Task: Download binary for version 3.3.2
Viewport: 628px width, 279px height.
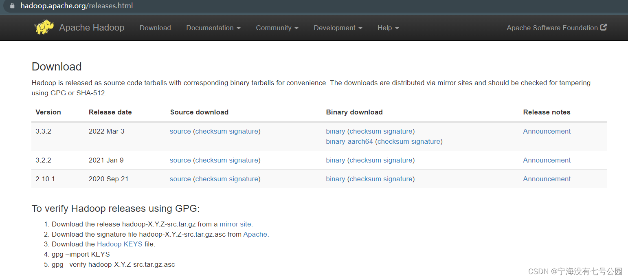Action: [336, 131]
